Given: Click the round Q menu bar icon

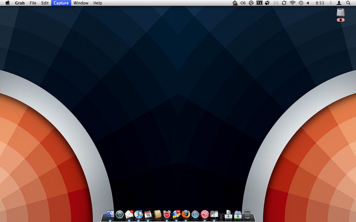Looking at the screenshot, I should (x=251, y=3).
